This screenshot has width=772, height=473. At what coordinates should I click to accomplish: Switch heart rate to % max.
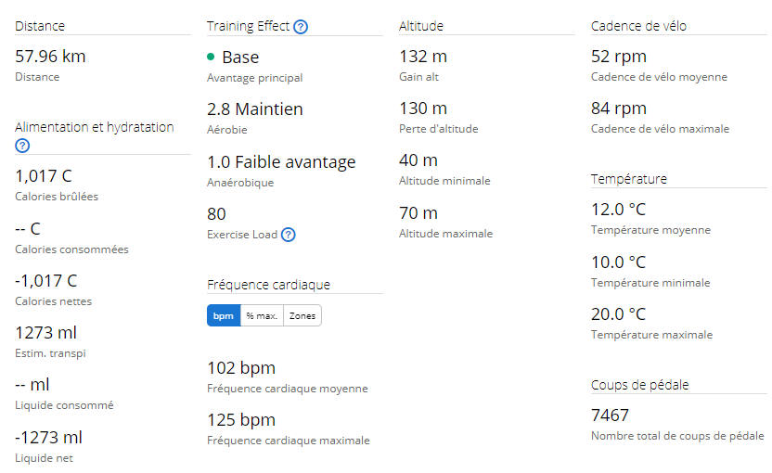tap(262, 315)
